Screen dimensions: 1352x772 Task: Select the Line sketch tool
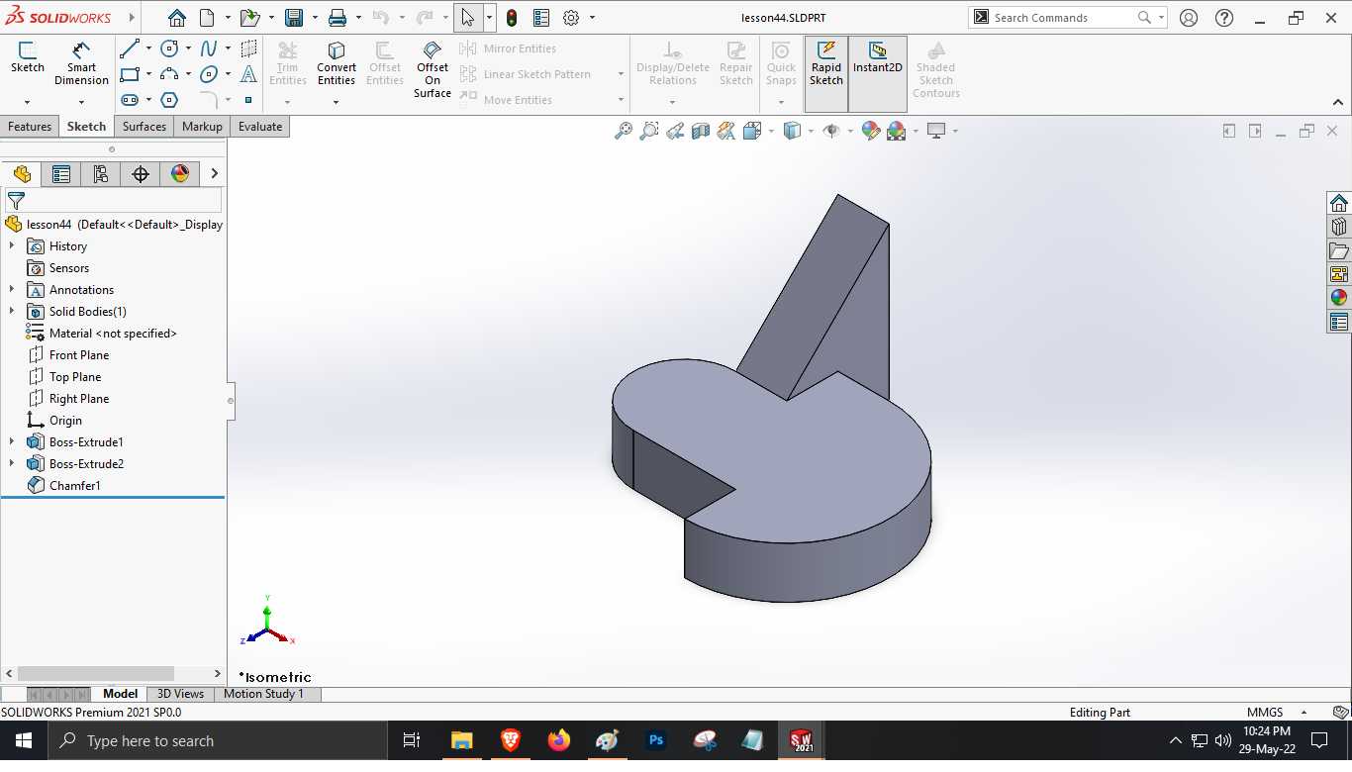130,48
